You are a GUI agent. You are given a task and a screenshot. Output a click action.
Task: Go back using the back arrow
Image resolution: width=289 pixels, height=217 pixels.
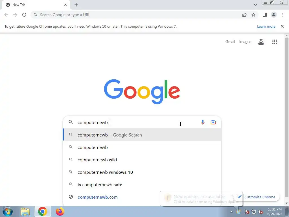point(6,15)
